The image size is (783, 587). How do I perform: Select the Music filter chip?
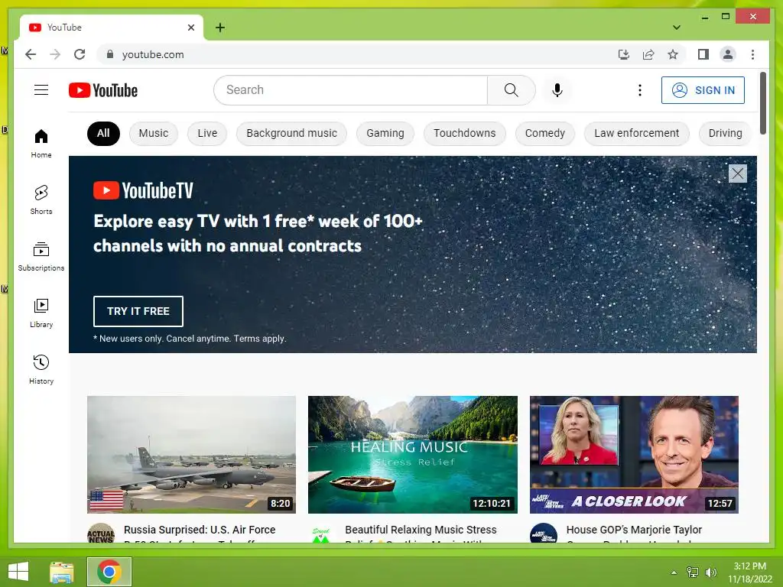tap(153, 133)
